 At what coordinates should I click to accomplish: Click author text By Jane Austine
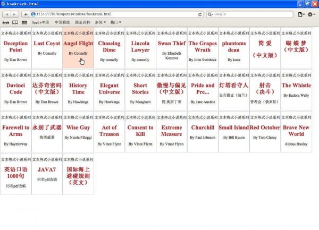(x=203, y=102)
